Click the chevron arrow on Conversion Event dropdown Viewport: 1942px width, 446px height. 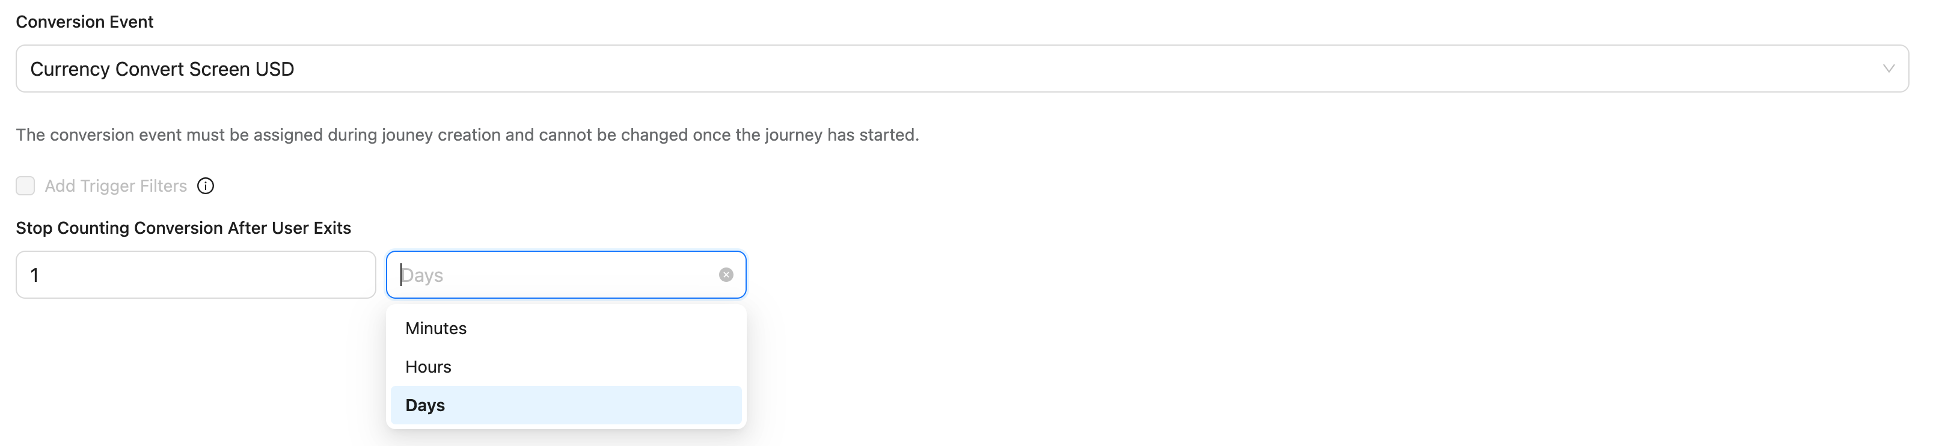[x=1888, y=69]
